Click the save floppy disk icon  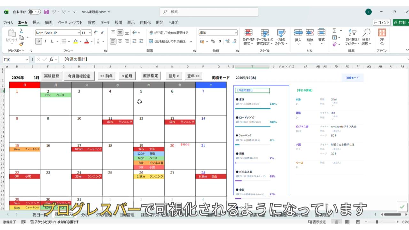pyautogui.click(x=46, y=12)
